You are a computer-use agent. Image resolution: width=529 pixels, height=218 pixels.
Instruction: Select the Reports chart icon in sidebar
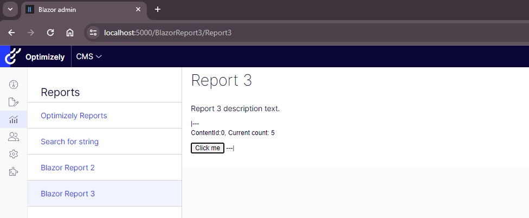point(14,119)
